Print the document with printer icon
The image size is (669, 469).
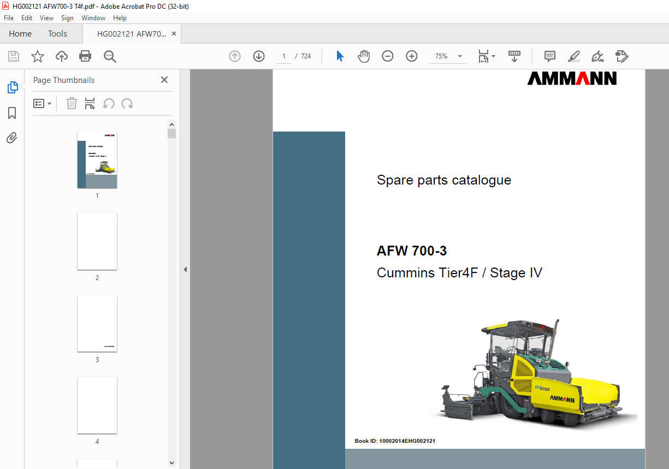tap(85, 56)
